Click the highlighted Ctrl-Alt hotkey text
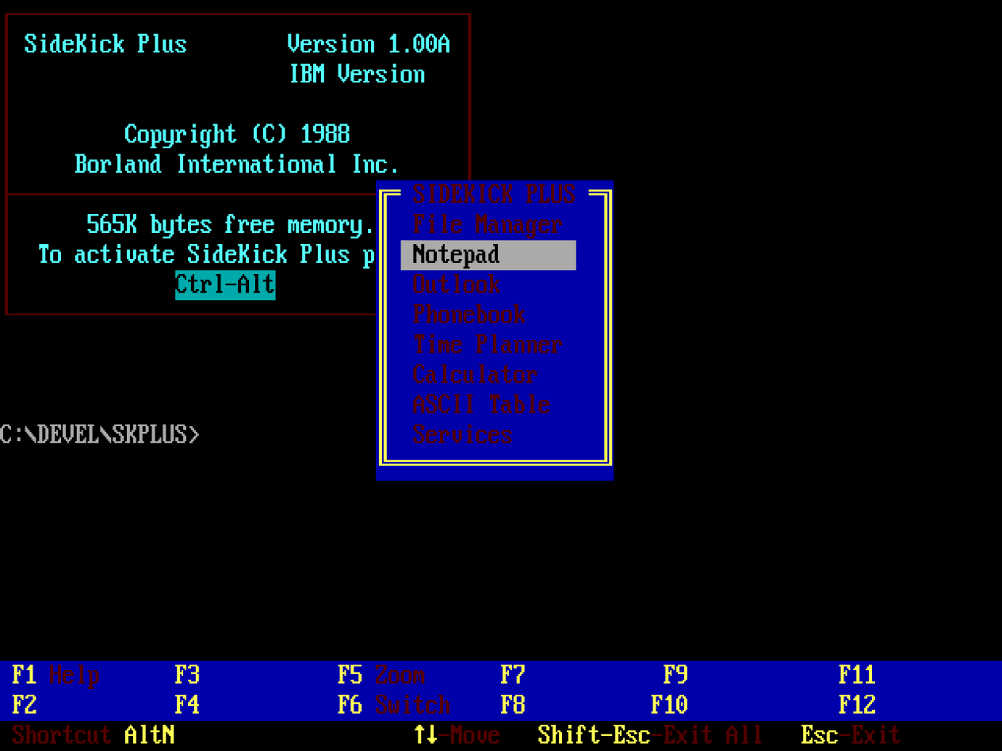The width and height of the screenshot is (1002, 751). pyautogui.click(x=225, y=284)
